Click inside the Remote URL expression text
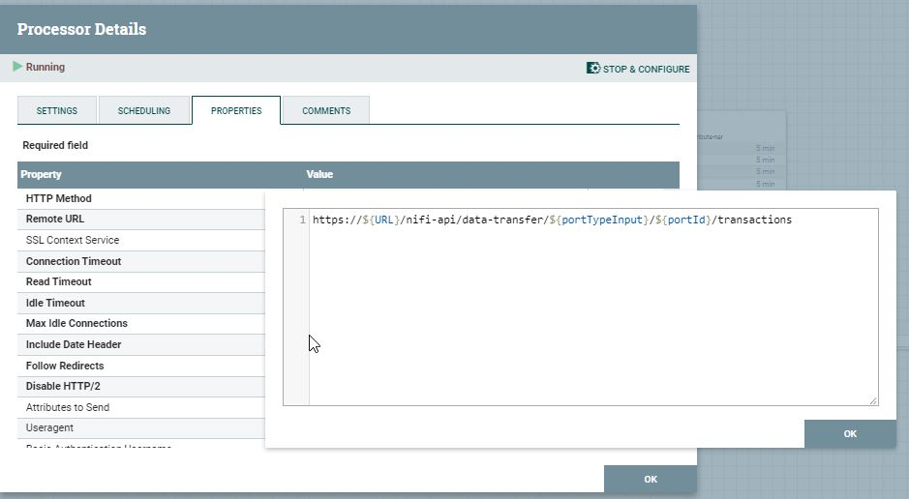This screenshot has height=499, width=909. 552,220
